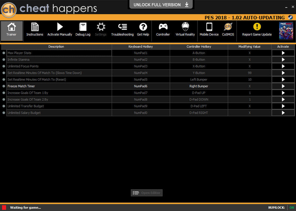Open the Controller gamepad icon
The image size is (296, 211).
click(163, 27)
